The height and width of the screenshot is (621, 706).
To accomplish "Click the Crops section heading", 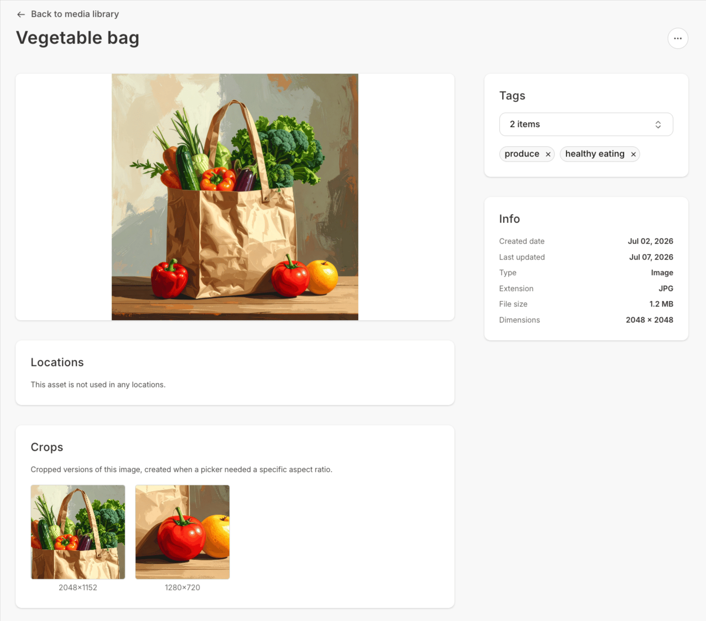I will (47, 447).
